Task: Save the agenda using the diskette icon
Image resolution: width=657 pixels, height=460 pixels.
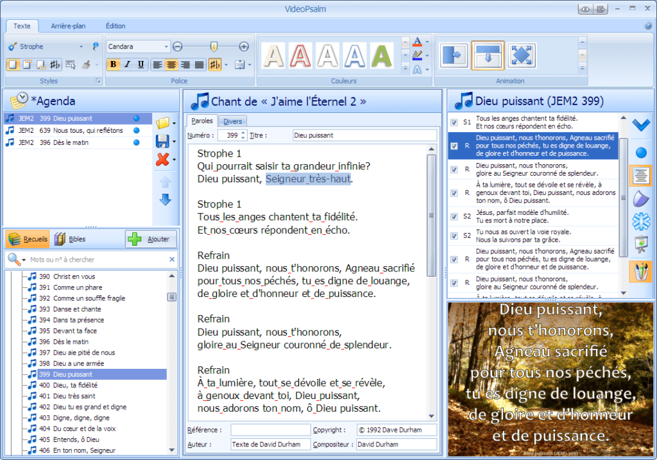Action: click(163, 142)
